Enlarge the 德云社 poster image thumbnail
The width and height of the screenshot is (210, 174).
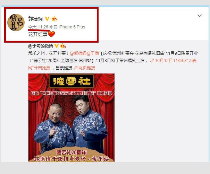point(72,118)
